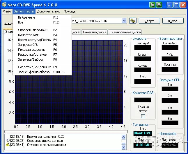
Task: Click the log scrollbar thumb
Action: [123, 144]
